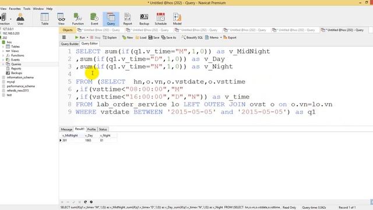
Task: Select Queries in the tree
Action: click(x=16, y=64)
